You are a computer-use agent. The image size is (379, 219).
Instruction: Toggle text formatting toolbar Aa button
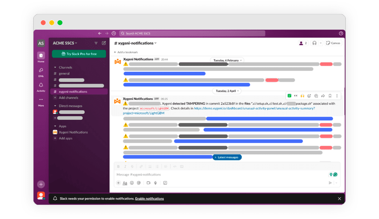[125, 183]
